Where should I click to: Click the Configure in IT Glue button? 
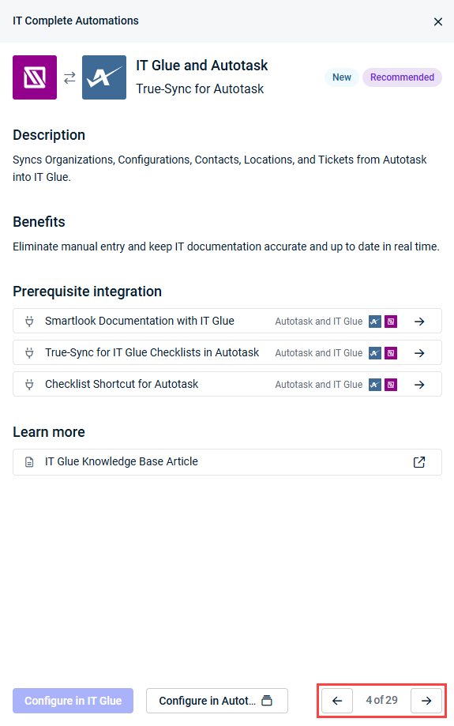(73, 701)
